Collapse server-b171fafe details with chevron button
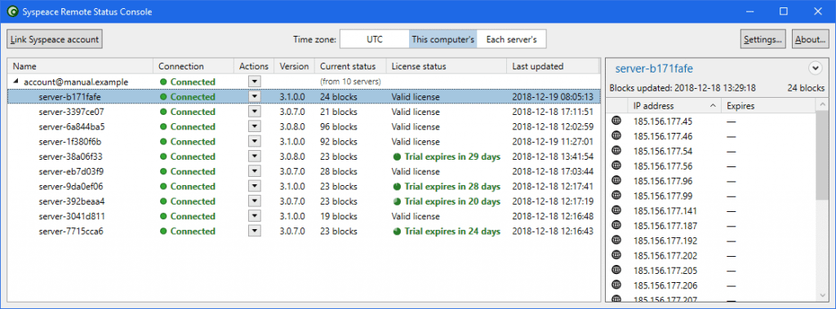 pyautogui.click(x=816, y=68)
